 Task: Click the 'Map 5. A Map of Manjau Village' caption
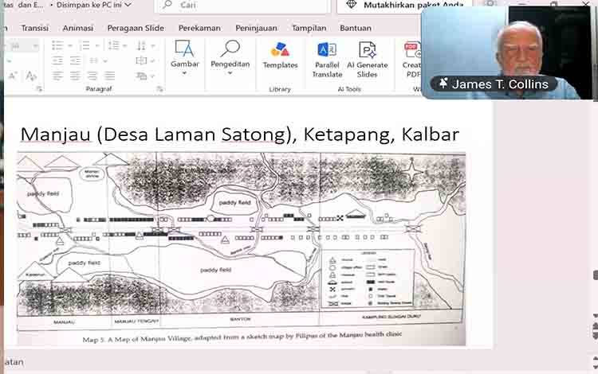pyautogui.click(x=242, y=337)
